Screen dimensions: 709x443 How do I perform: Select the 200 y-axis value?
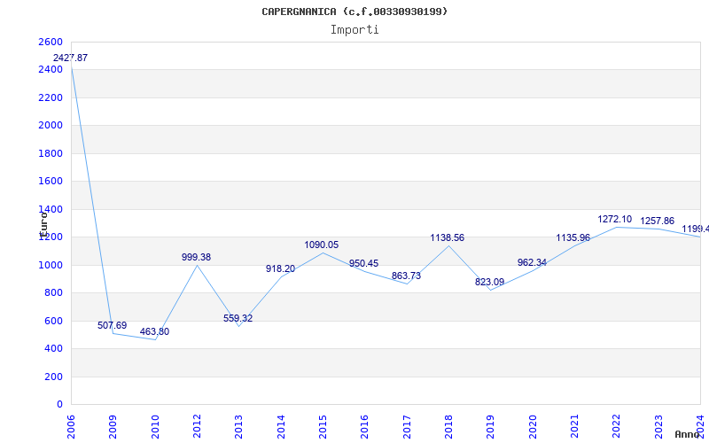(x=53, y=377)
